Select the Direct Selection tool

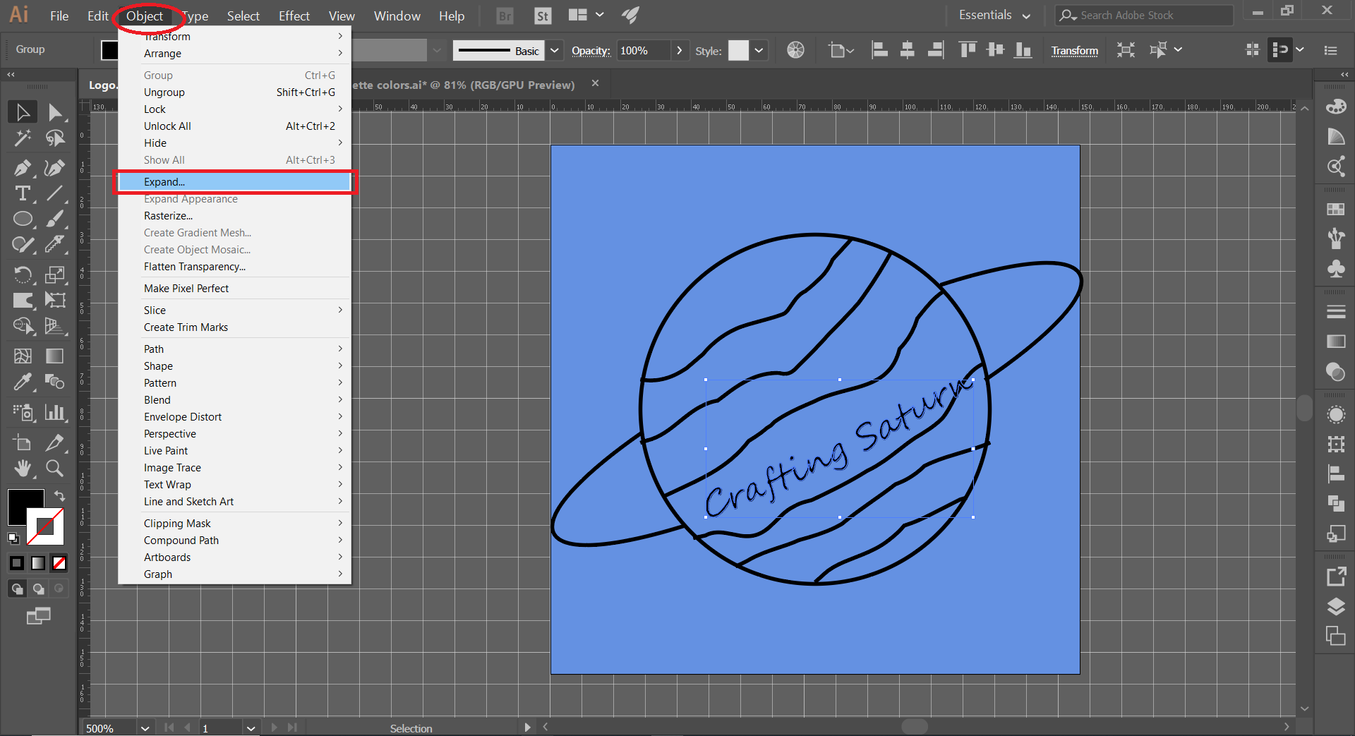click(55, 112)
